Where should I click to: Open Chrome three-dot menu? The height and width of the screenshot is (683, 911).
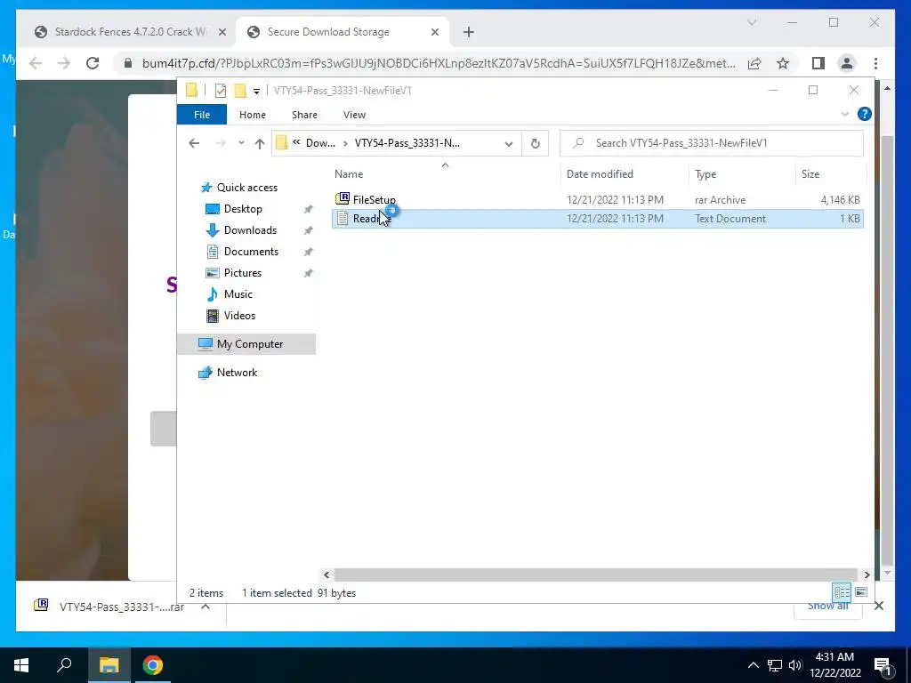tap(875, 63)
